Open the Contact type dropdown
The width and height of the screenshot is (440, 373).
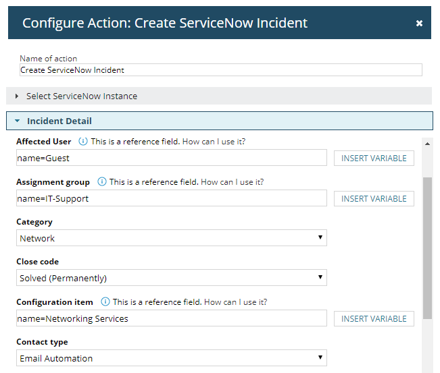point(172,358)
